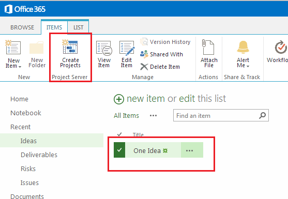Uncheck the One Idea row checkbox
This screenshot has height=199, width=288.
tap(119, 150)
